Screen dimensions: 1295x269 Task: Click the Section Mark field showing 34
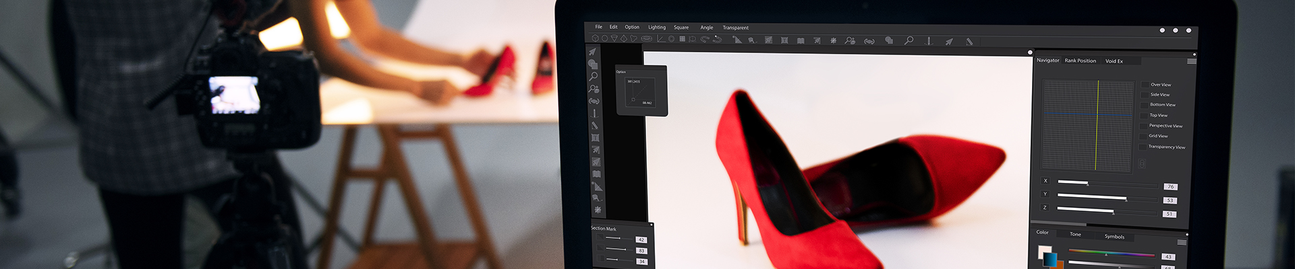(x=641, y=261)
